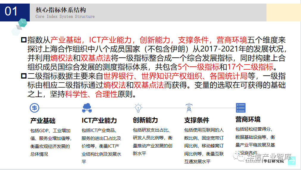Image resolution: width=301 pixels, height=170 pixels.
Task: Click the dollar coin icon above 产业基础
Action: pos(35,108)
